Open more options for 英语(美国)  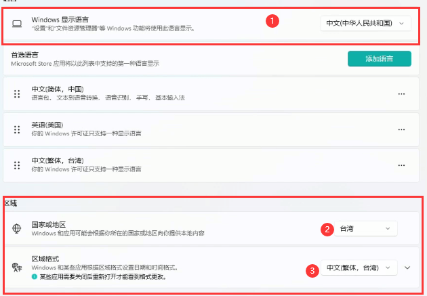(x=401, y=129)
